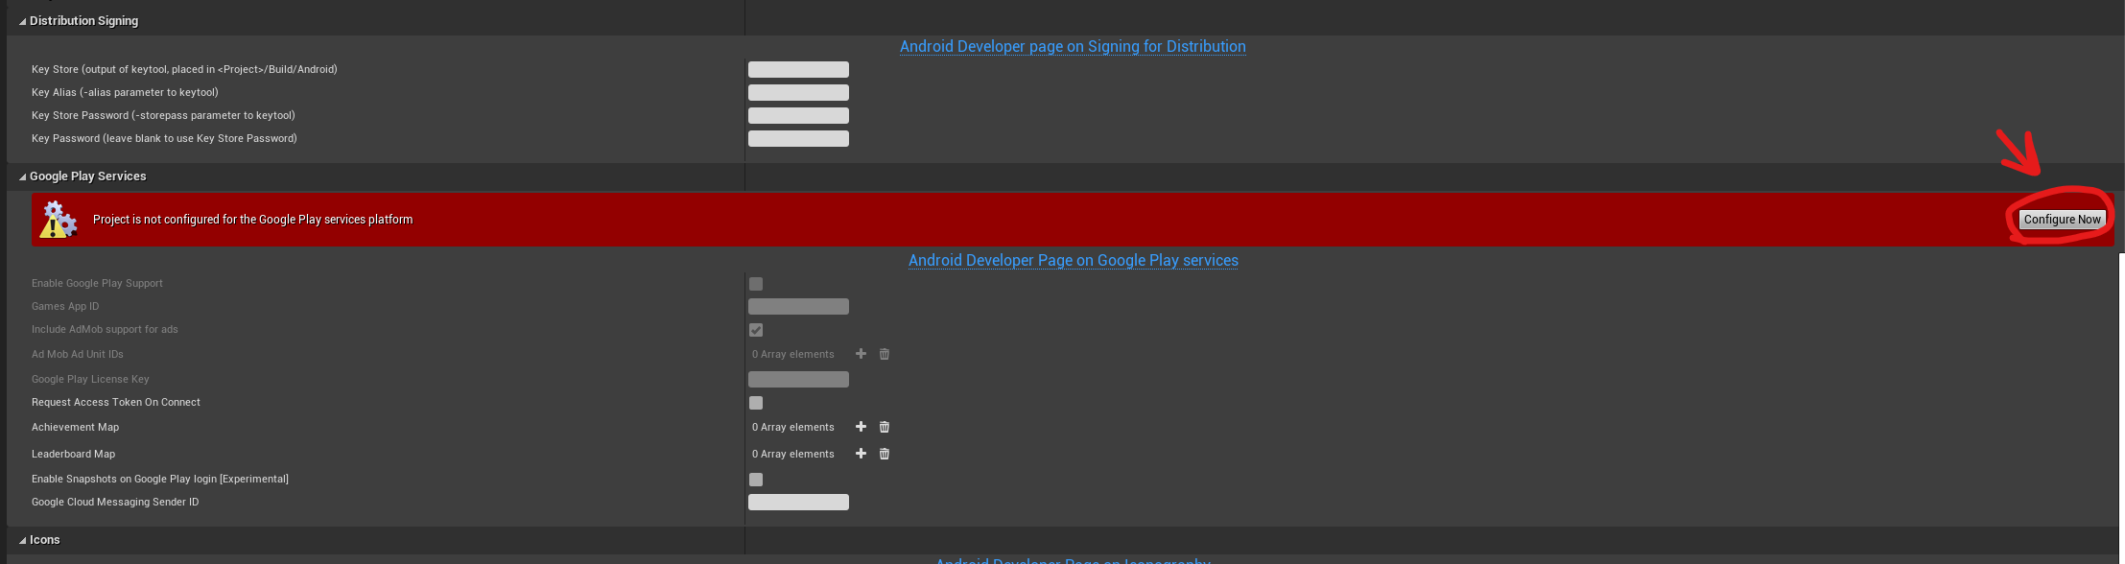This screenshot has height=564, width=2125.
Task: Empty the Ad Mob Ad Unit IDs array
Action: pyautogui.click(x=885, y=354)
